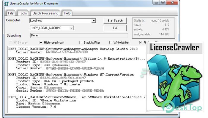Enable the Whitelist filter checkbox

(111, 42)
